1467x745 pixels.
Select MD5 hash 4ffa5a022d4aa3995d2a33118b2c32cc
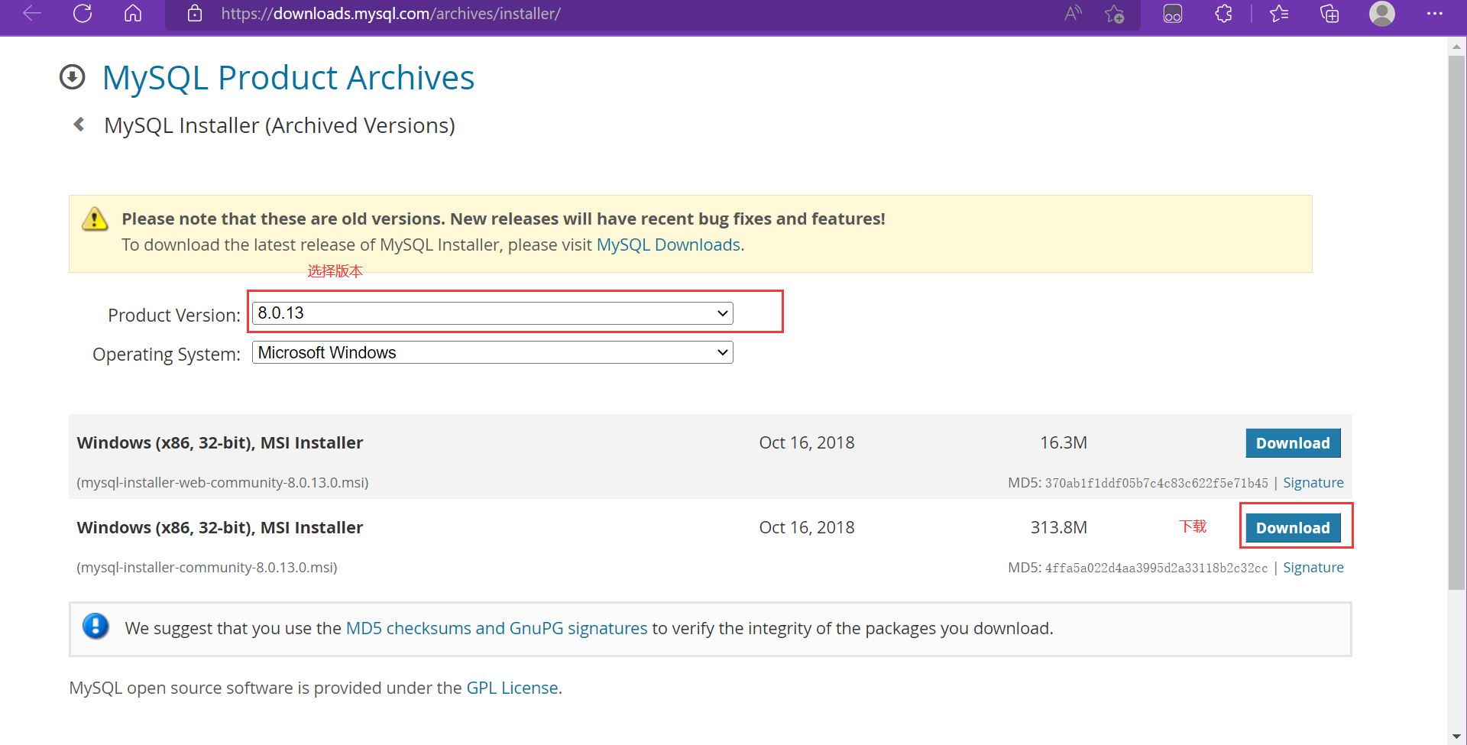tap(1157, 568)
